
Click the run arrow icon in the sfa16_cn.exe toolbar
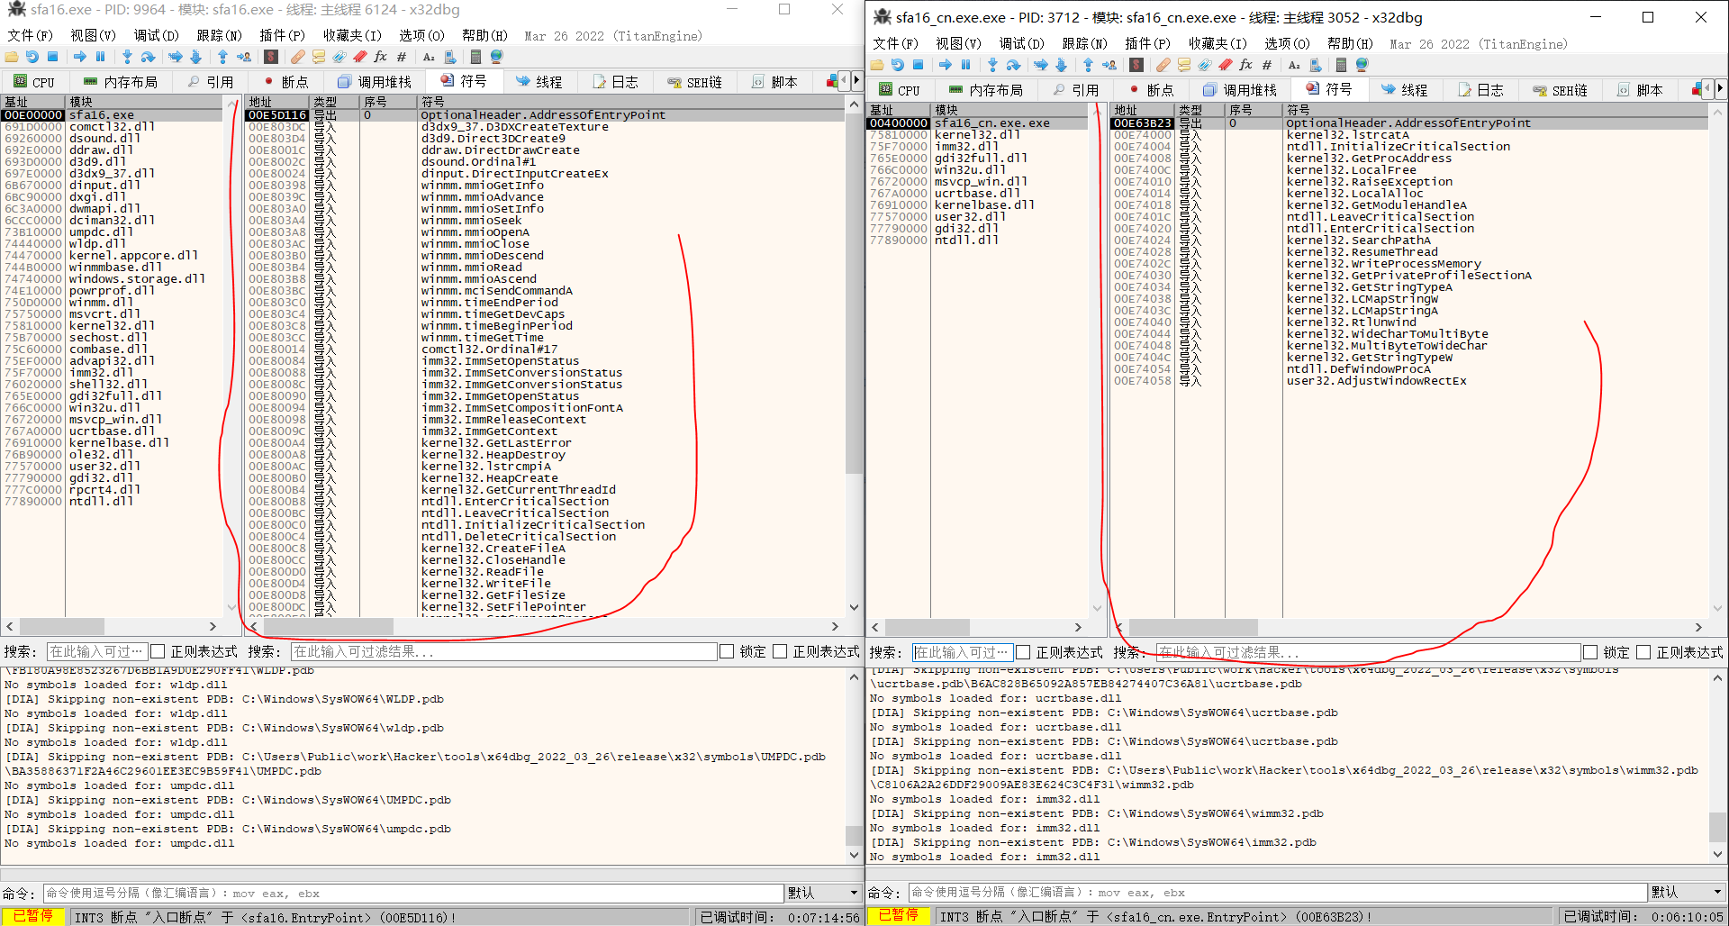(945, 65)
